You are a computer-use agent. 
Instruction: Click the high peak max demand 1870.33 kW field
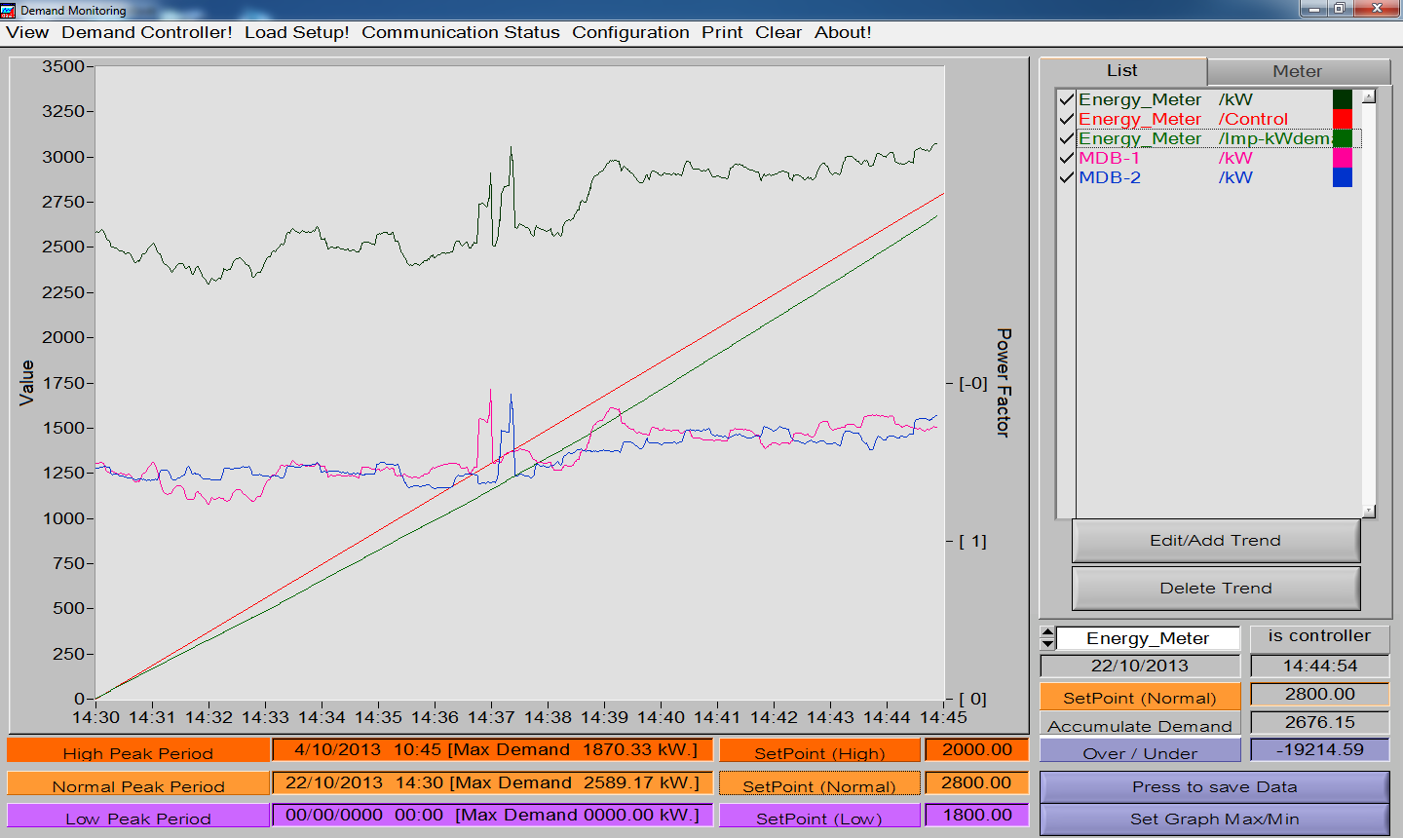coord(492,750)
